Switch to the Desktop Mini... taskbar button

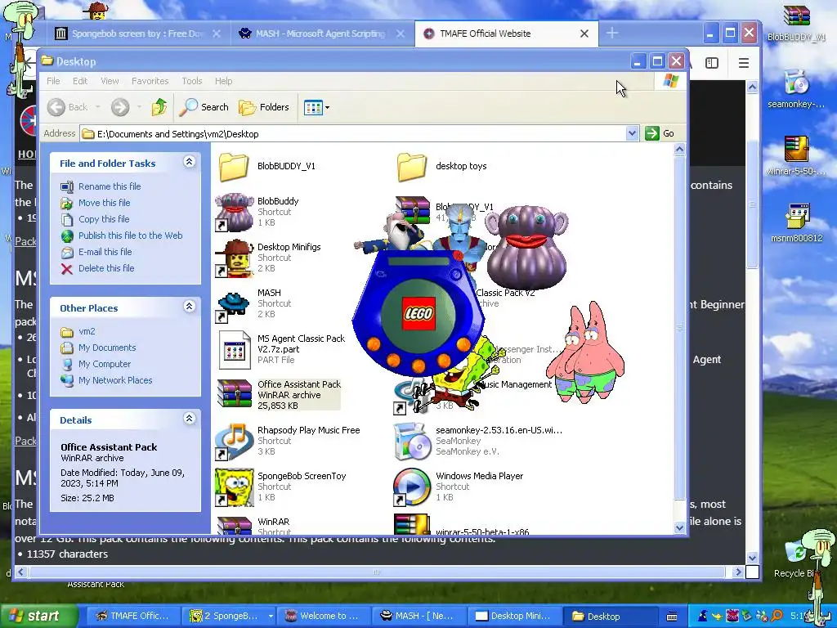(x=515, y=616)
